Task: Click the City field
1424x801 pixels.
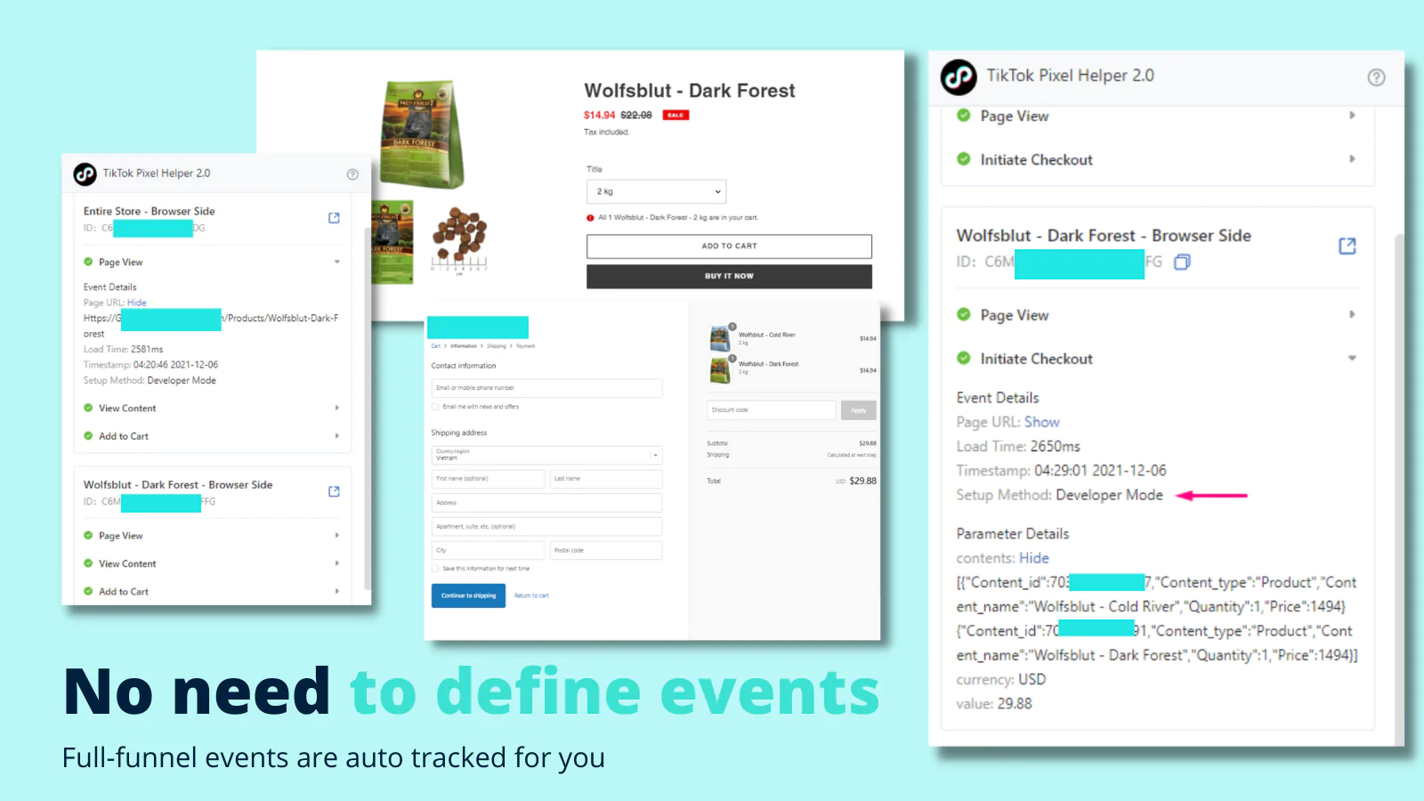Action: (x=488, y=550)
